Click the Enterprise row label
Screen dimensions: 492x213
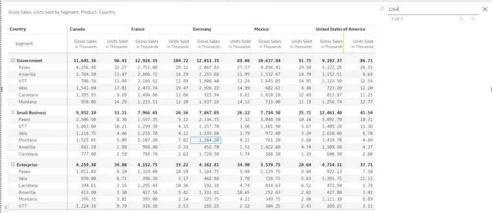27,165
